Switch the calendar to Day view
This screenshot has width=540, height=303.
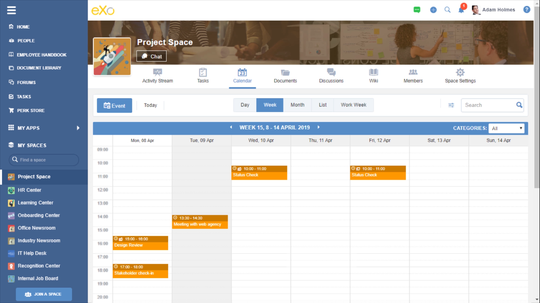click(x=245, y=105)
